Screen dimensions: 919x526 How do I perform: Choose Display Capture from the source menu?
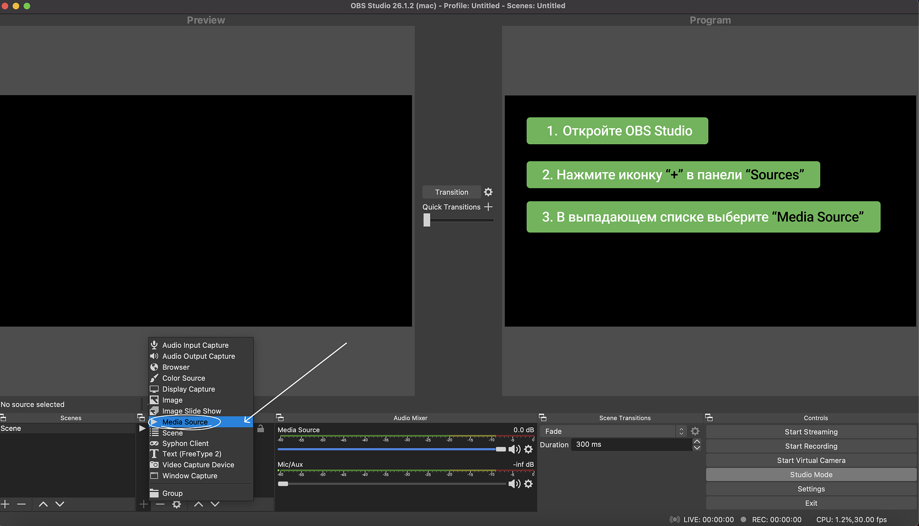tap(188, 389)
